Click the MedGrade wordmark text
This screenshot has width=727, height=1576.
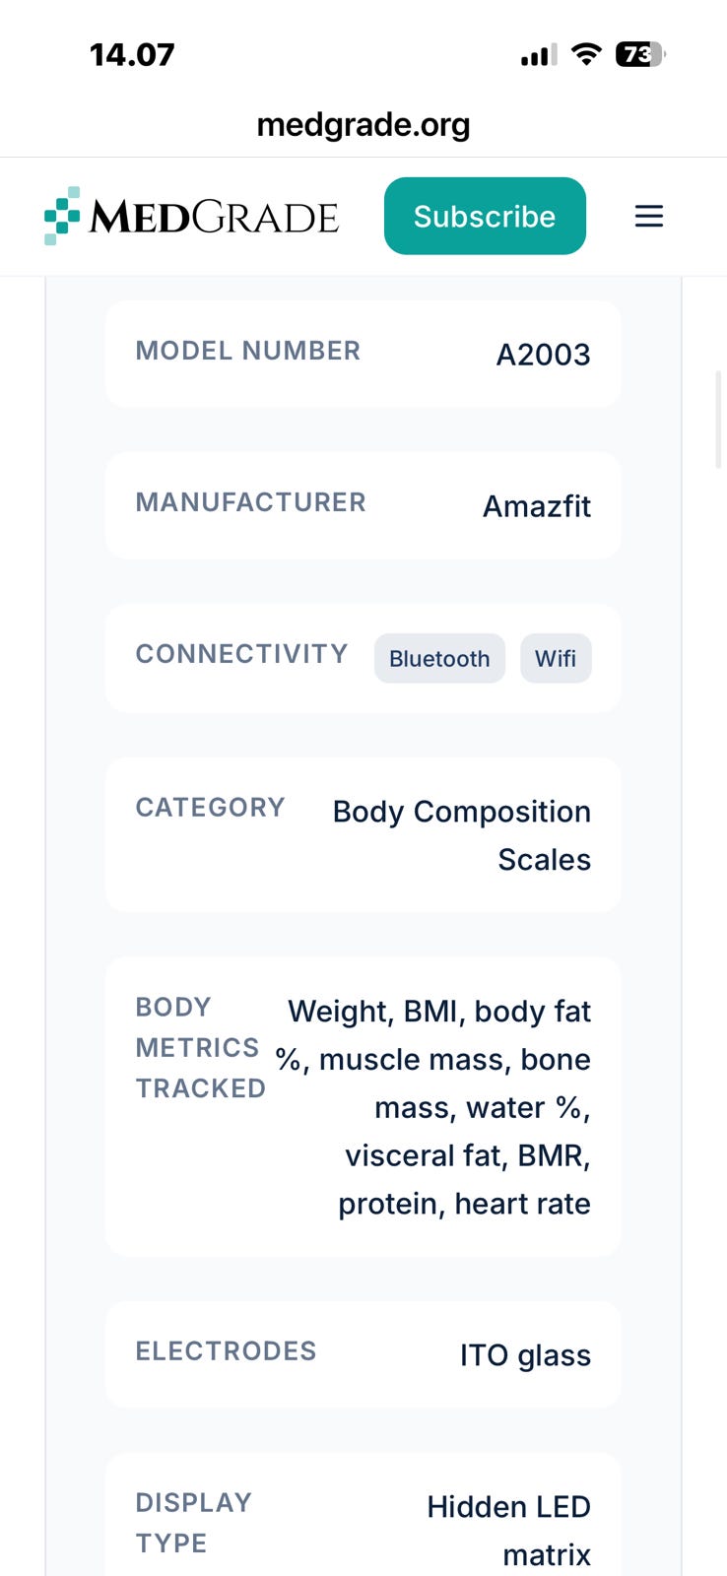coord(214,217)
